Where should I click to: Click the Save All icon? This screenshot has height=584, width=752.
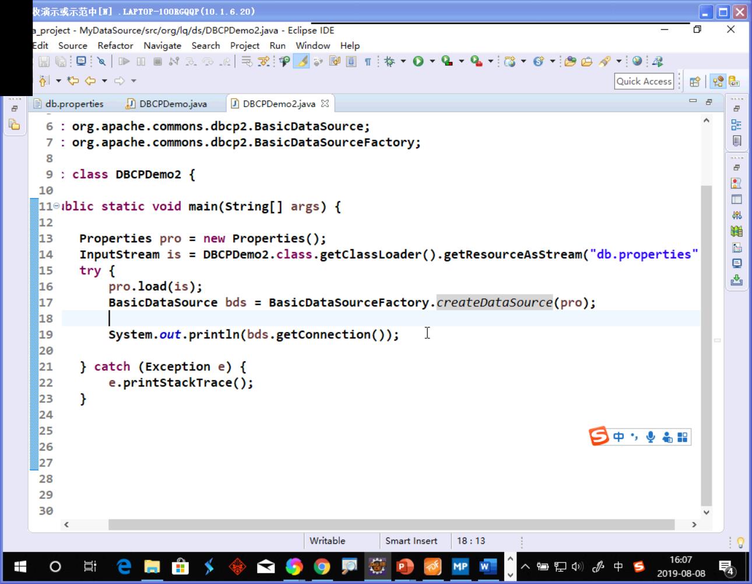coord(61,61)
